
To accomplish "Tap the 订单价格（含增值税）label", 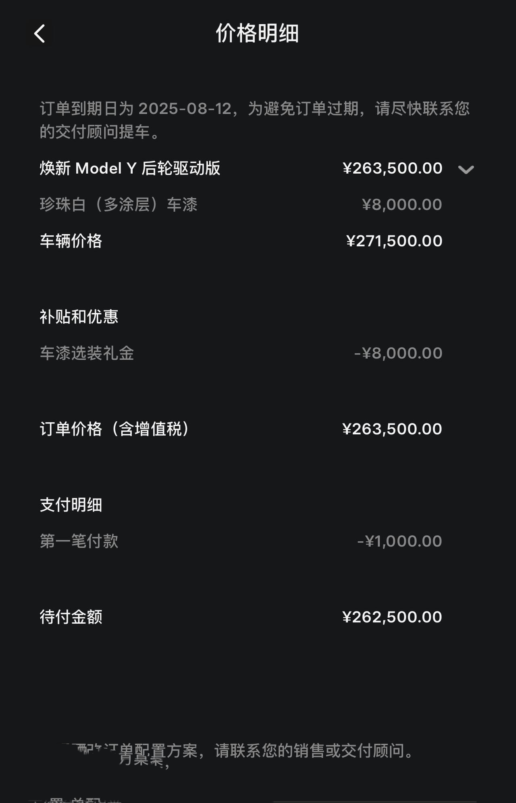I will tap(114, 429).
